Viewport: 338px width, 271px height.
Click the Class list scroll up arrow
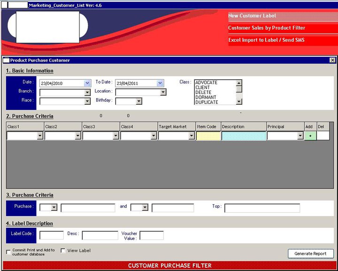(239, 83)
